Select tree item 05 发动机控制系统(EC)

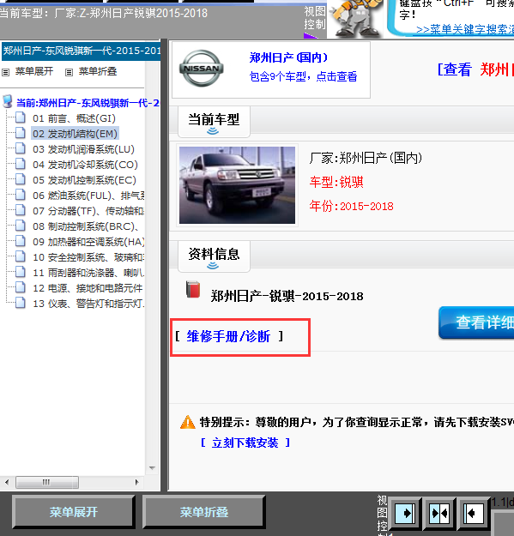pyautogui.click(x=84, y=180)
